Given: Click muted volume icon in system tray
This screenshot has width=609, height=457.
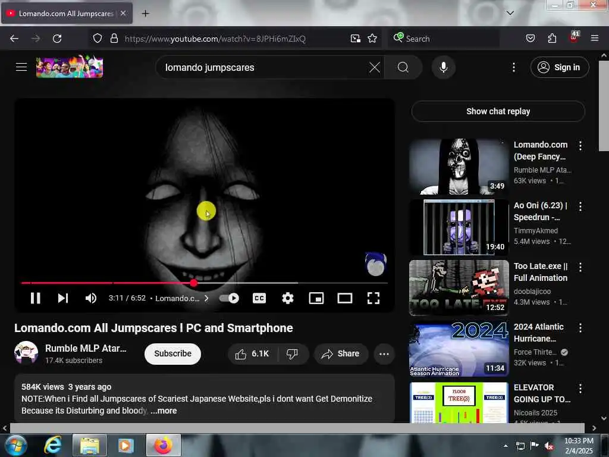Looking at the screenshot, I should (548, 446).
